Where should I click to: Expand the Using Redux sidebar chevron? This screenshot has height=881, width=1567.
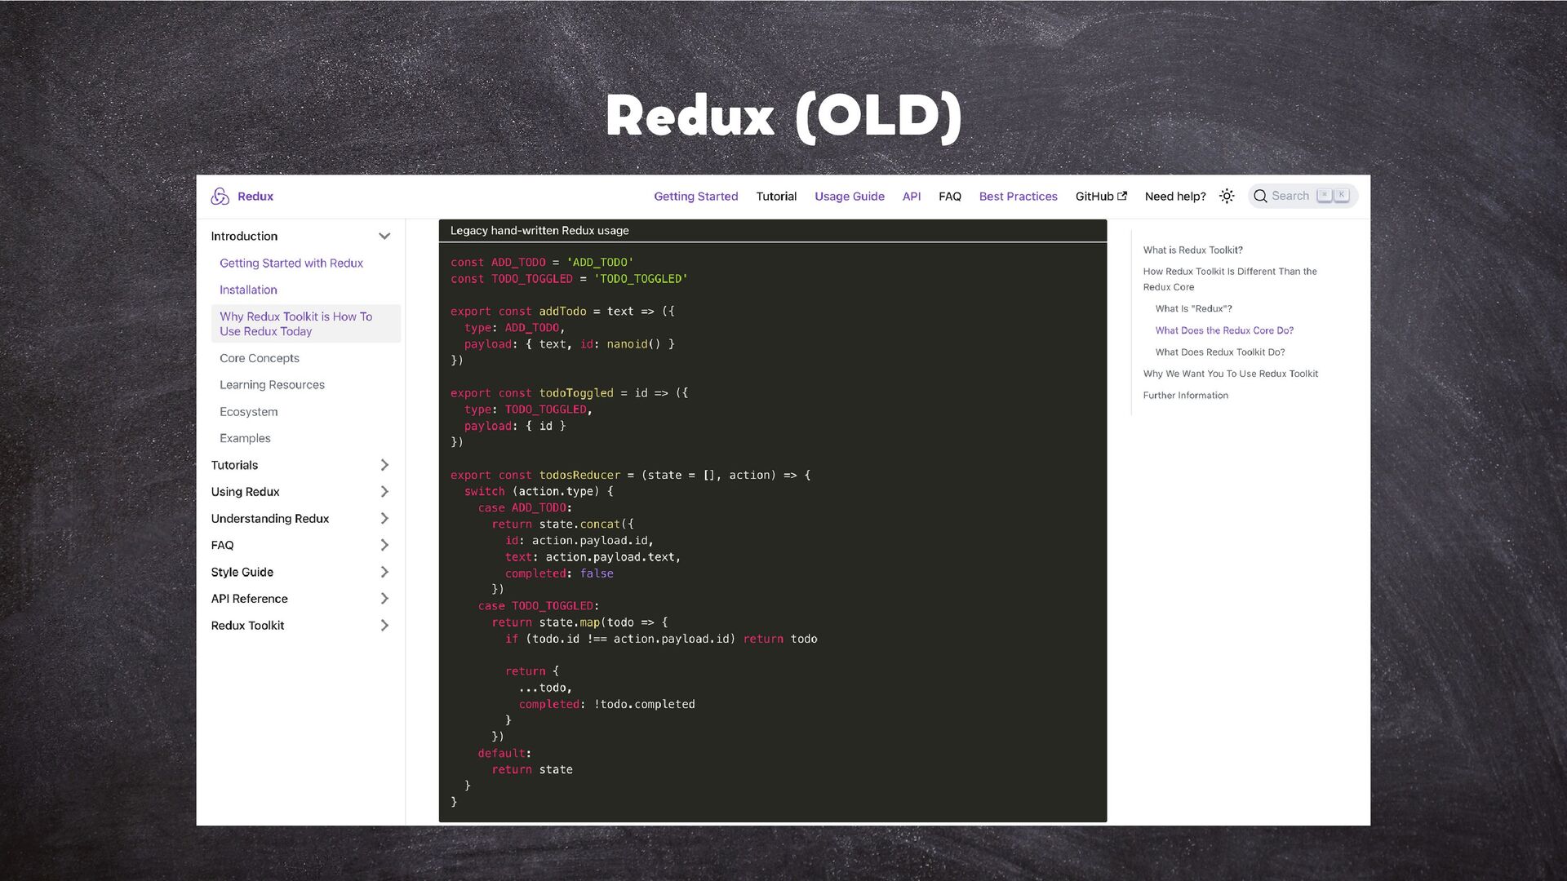384,492
